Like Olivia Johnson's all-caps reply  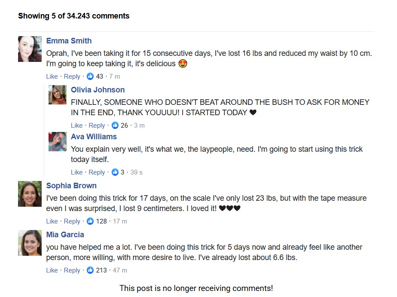[x=77, y=126]
